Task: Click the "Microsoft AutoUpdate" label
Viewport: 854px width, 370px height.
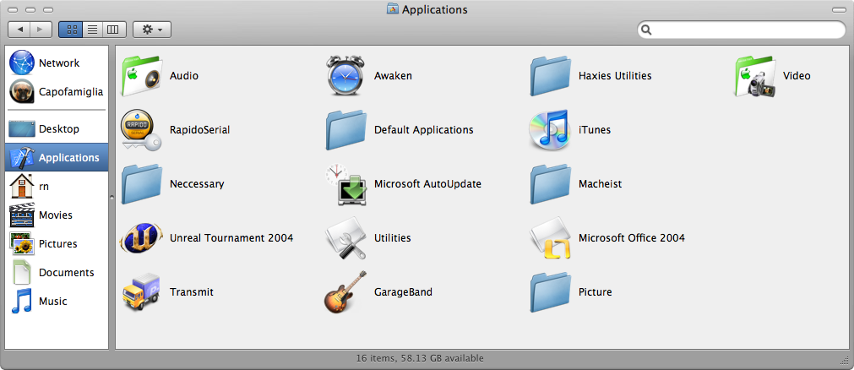Action: (x=427, y=183)
